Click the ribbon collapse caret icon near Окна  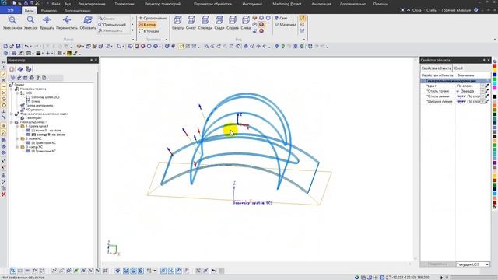(x=409, y=10)
